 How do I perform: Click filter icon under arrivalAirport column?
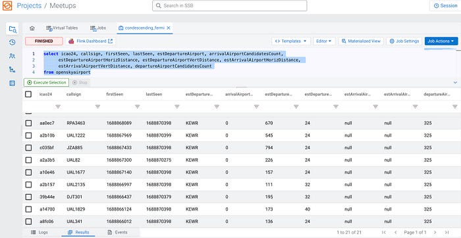tap(256, 107)
